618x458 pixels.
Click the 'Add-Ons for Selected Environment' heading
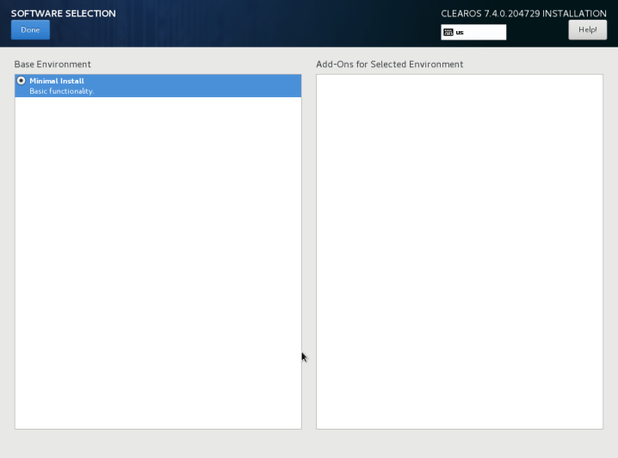click(x=389, y=65)
